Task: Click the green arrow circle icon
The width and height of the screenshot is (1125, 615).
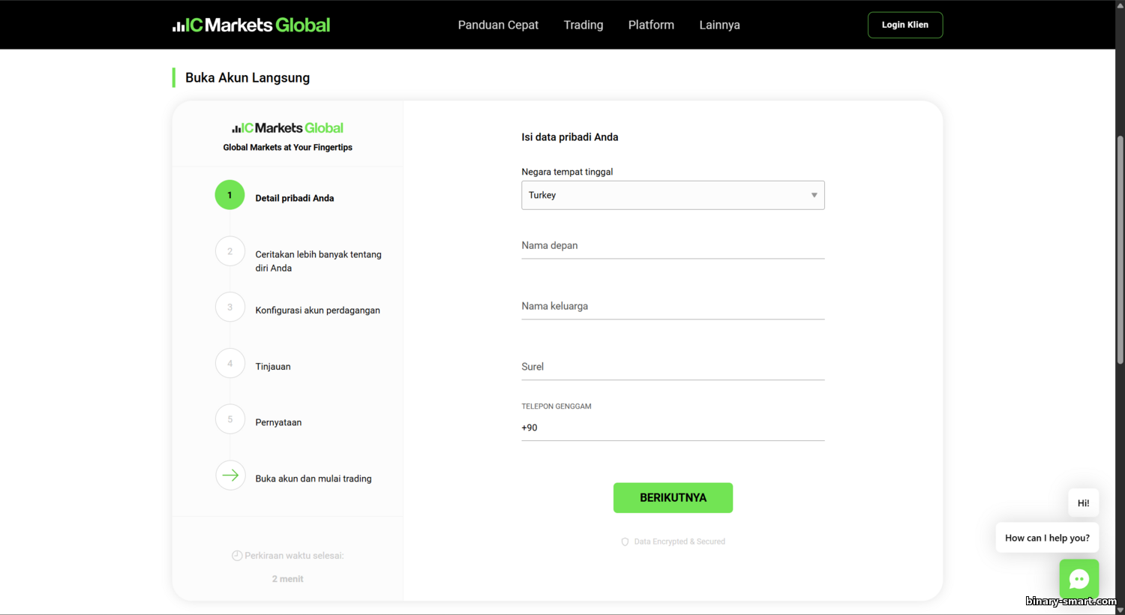Action: click(230, 475)
